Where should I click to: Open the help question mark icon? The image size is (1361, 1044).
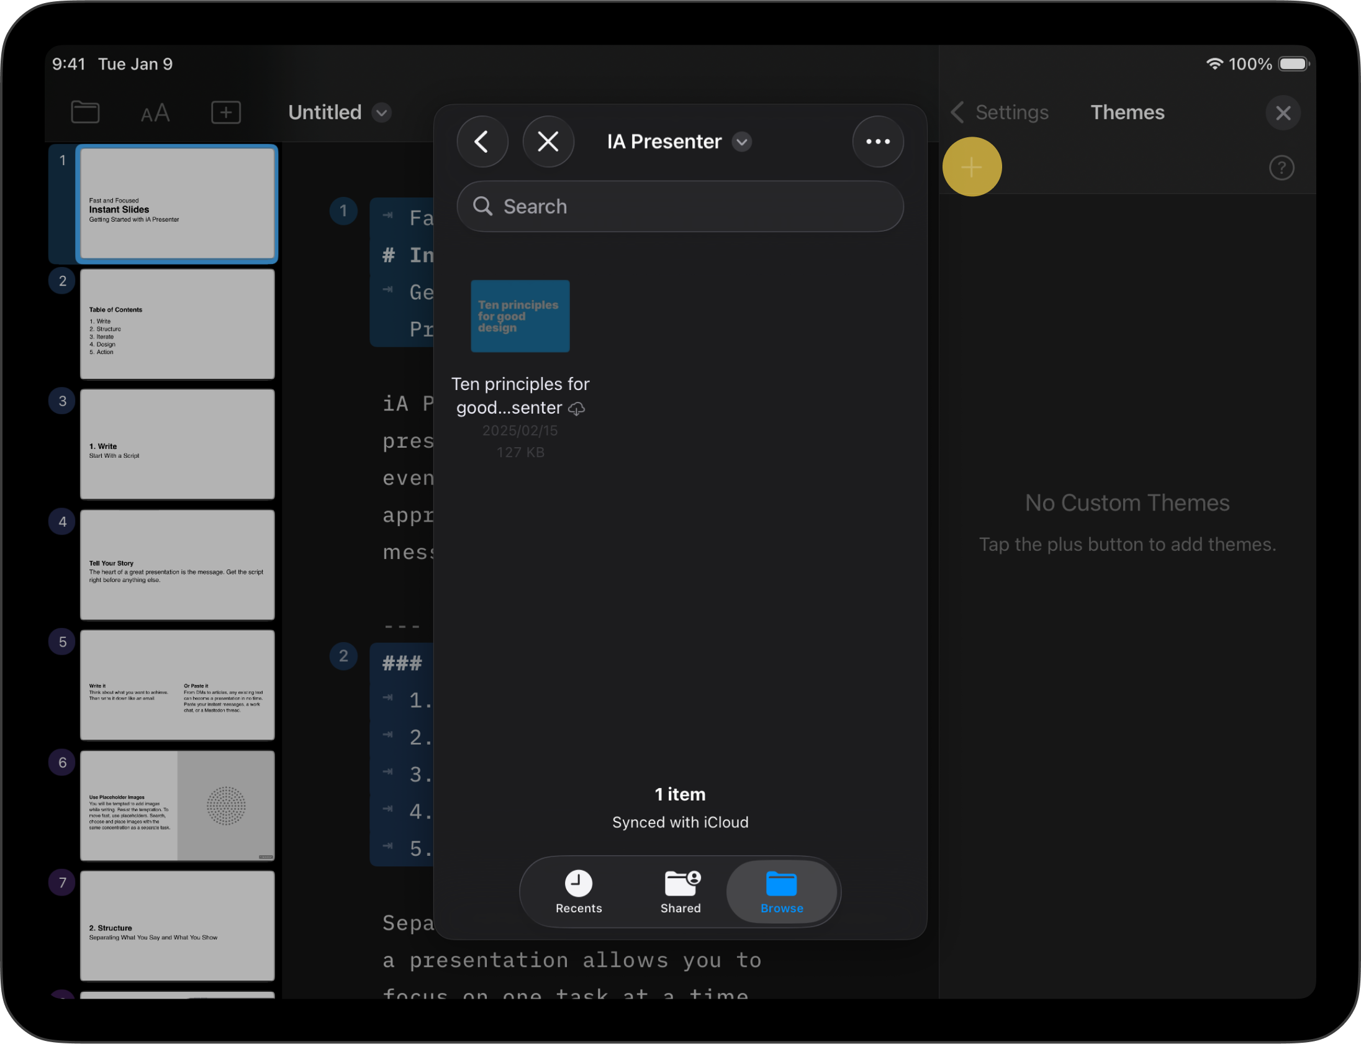pyautogui.click(x=1281, y=168)
